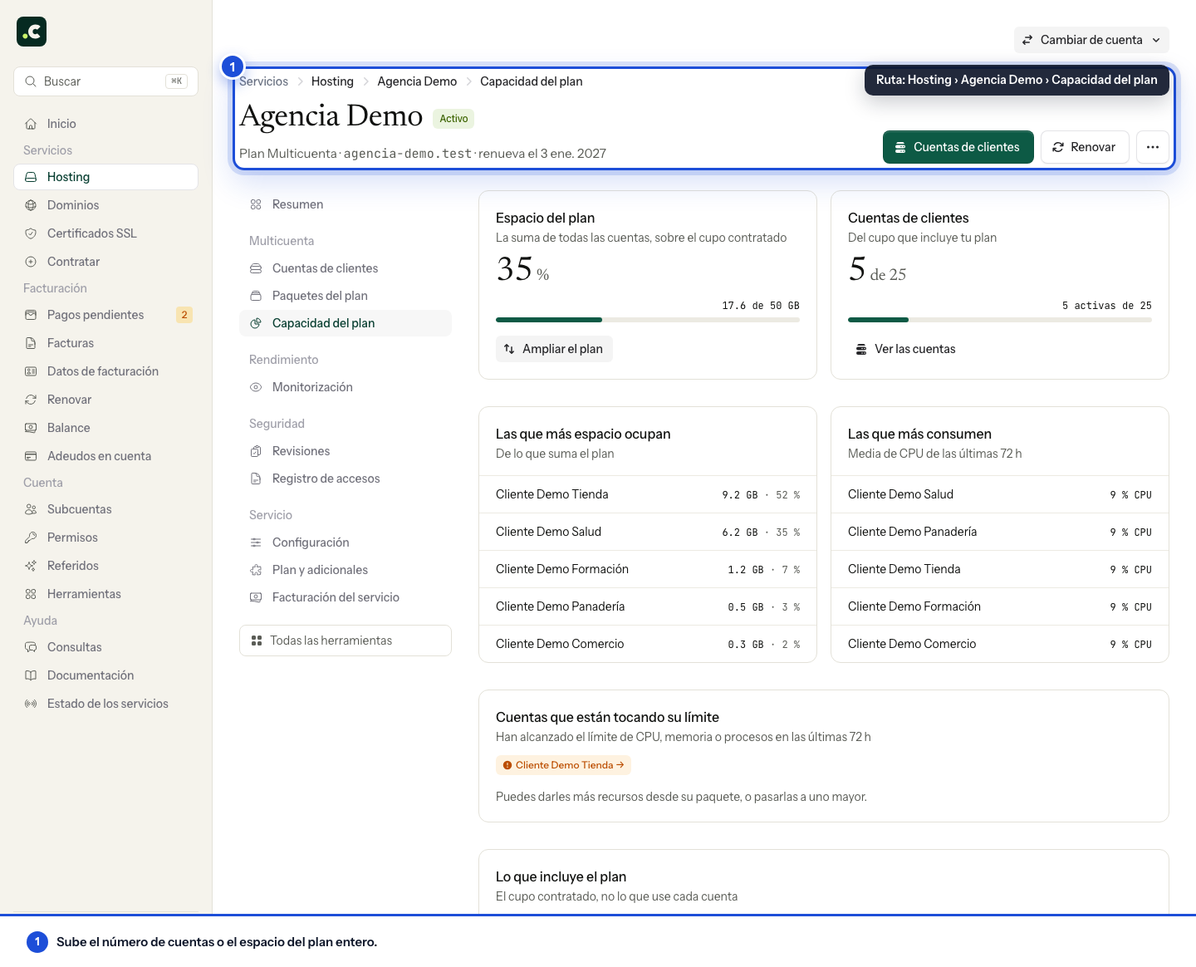Click the green C logo icon
The width and height of the screenshot is (1196, 967).
coord(32,32)
